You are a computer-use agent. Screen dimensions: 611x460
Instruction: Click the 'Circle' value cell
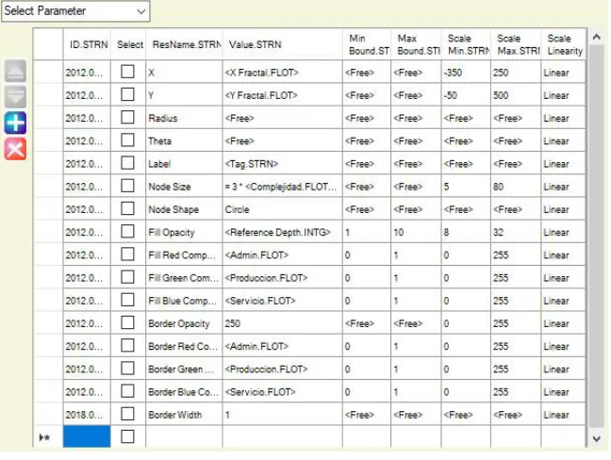pos(283,209)
